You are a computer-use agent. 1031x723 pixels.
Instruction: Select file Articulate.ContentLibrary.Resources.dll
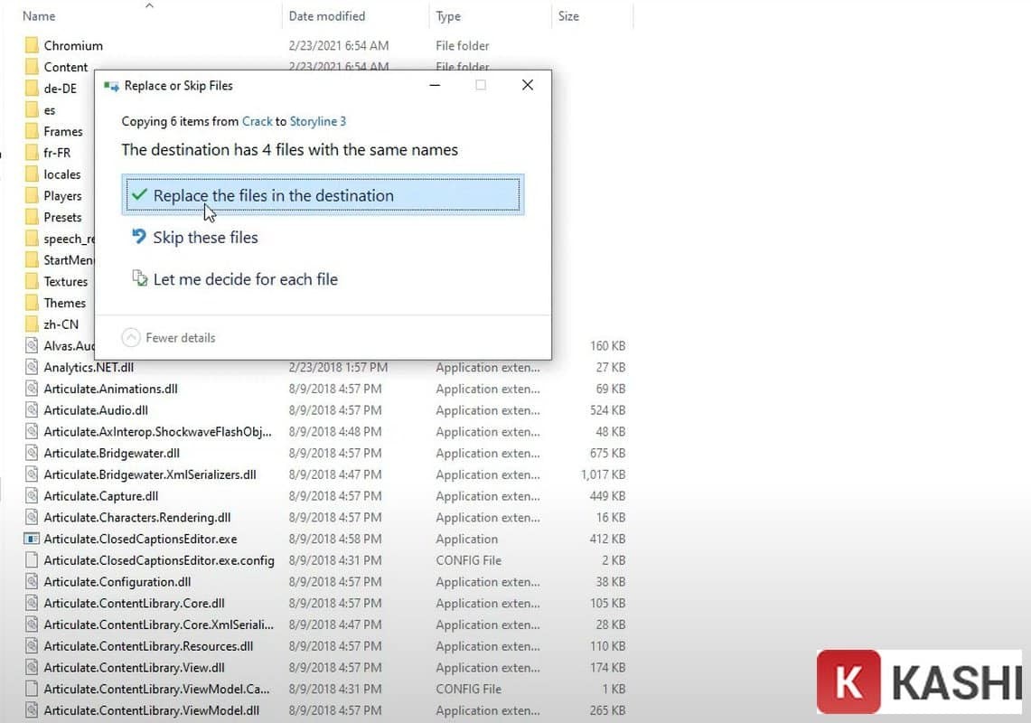point(148,646)
